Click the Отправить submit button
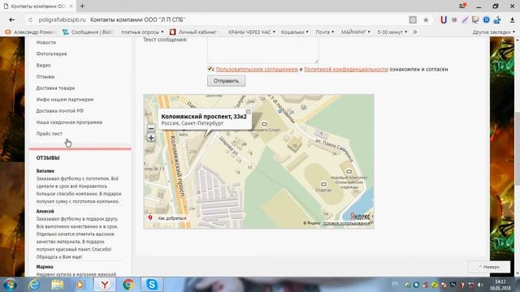 tap(226, 81)
